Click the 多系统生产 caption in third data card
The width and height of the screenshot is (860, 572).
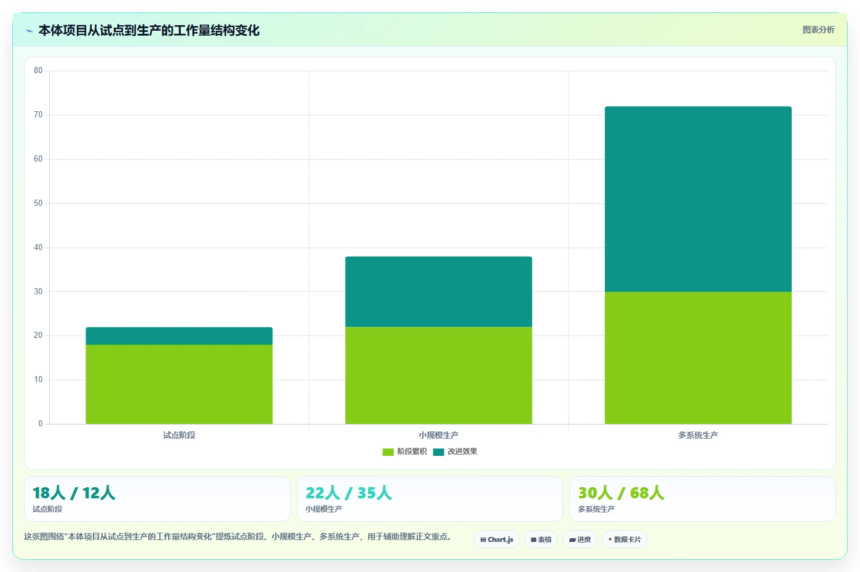[596, 509]
